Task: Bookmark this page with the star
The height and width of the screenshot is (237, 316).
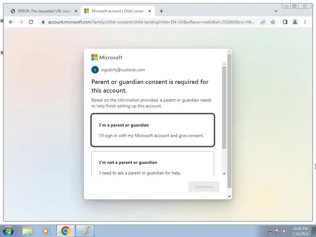Action: click(x=273, y=22)
